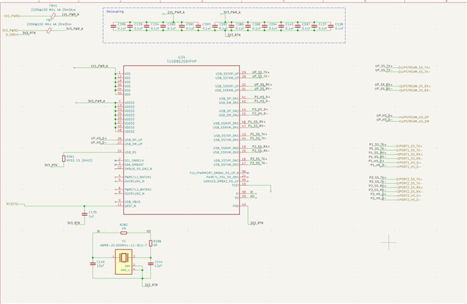This screenshot has width=467, height=304.
Task: Select the UPSTREAM_SS_TX+ hierarchical label
Action: point(414,68)
